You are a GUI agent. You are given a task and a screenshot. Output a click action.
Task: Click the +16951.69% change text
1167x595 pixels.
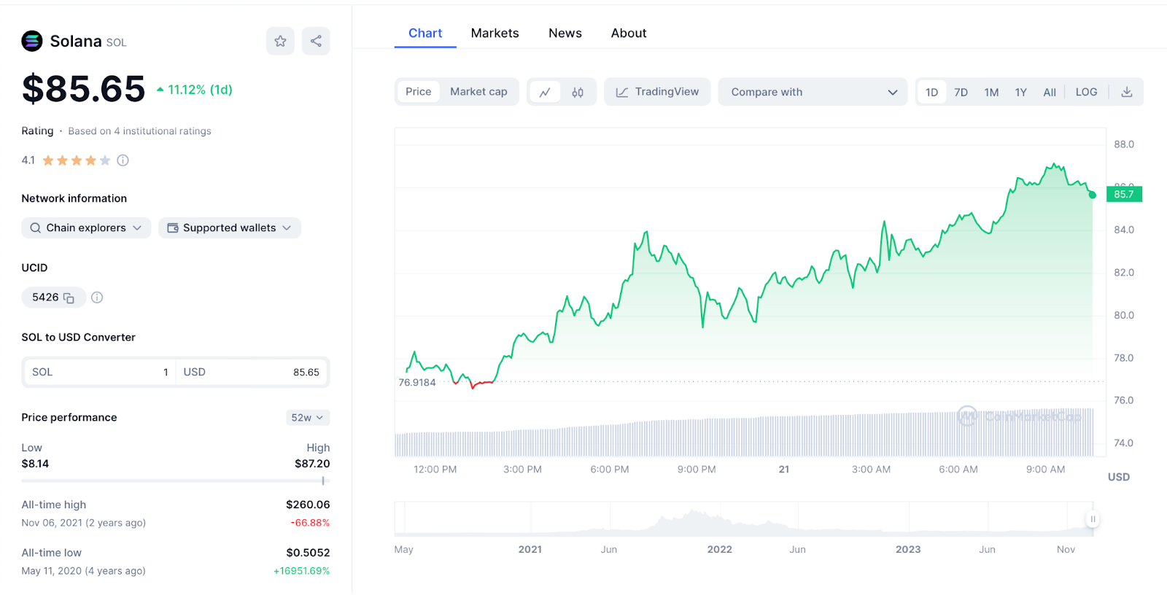pyautogui.click(x=301, y=571)
